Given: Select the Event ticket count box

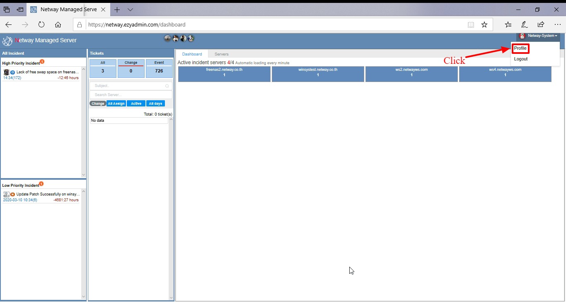Looking at the screenshot, I should (159, 68).
